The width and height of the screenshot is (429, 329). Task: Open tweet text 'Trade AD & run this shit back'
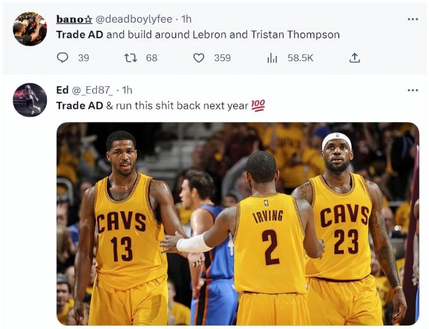coord(161,105)
